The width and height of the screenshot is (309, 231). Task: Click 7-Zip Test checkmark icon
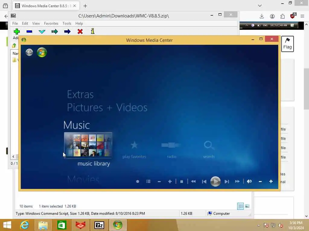coord(42,31)
